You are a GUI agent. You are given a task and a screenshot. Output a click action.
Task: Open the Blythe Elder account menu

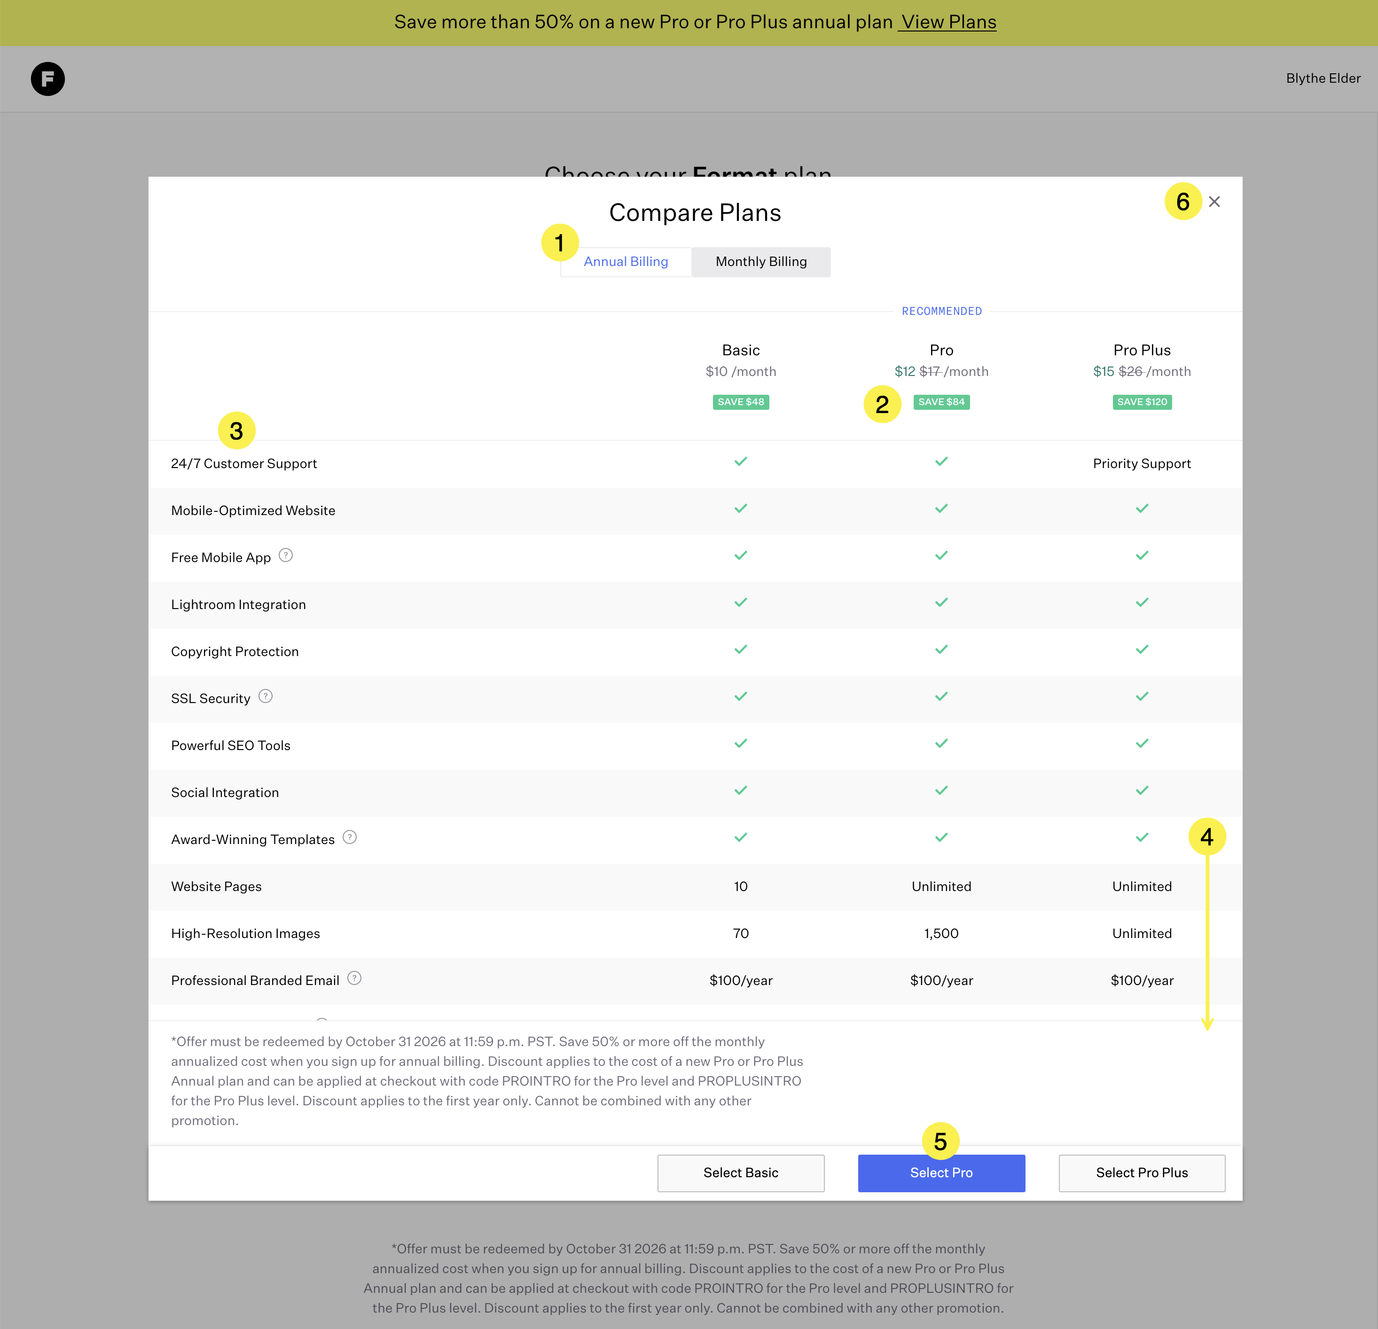point(1323,78)
